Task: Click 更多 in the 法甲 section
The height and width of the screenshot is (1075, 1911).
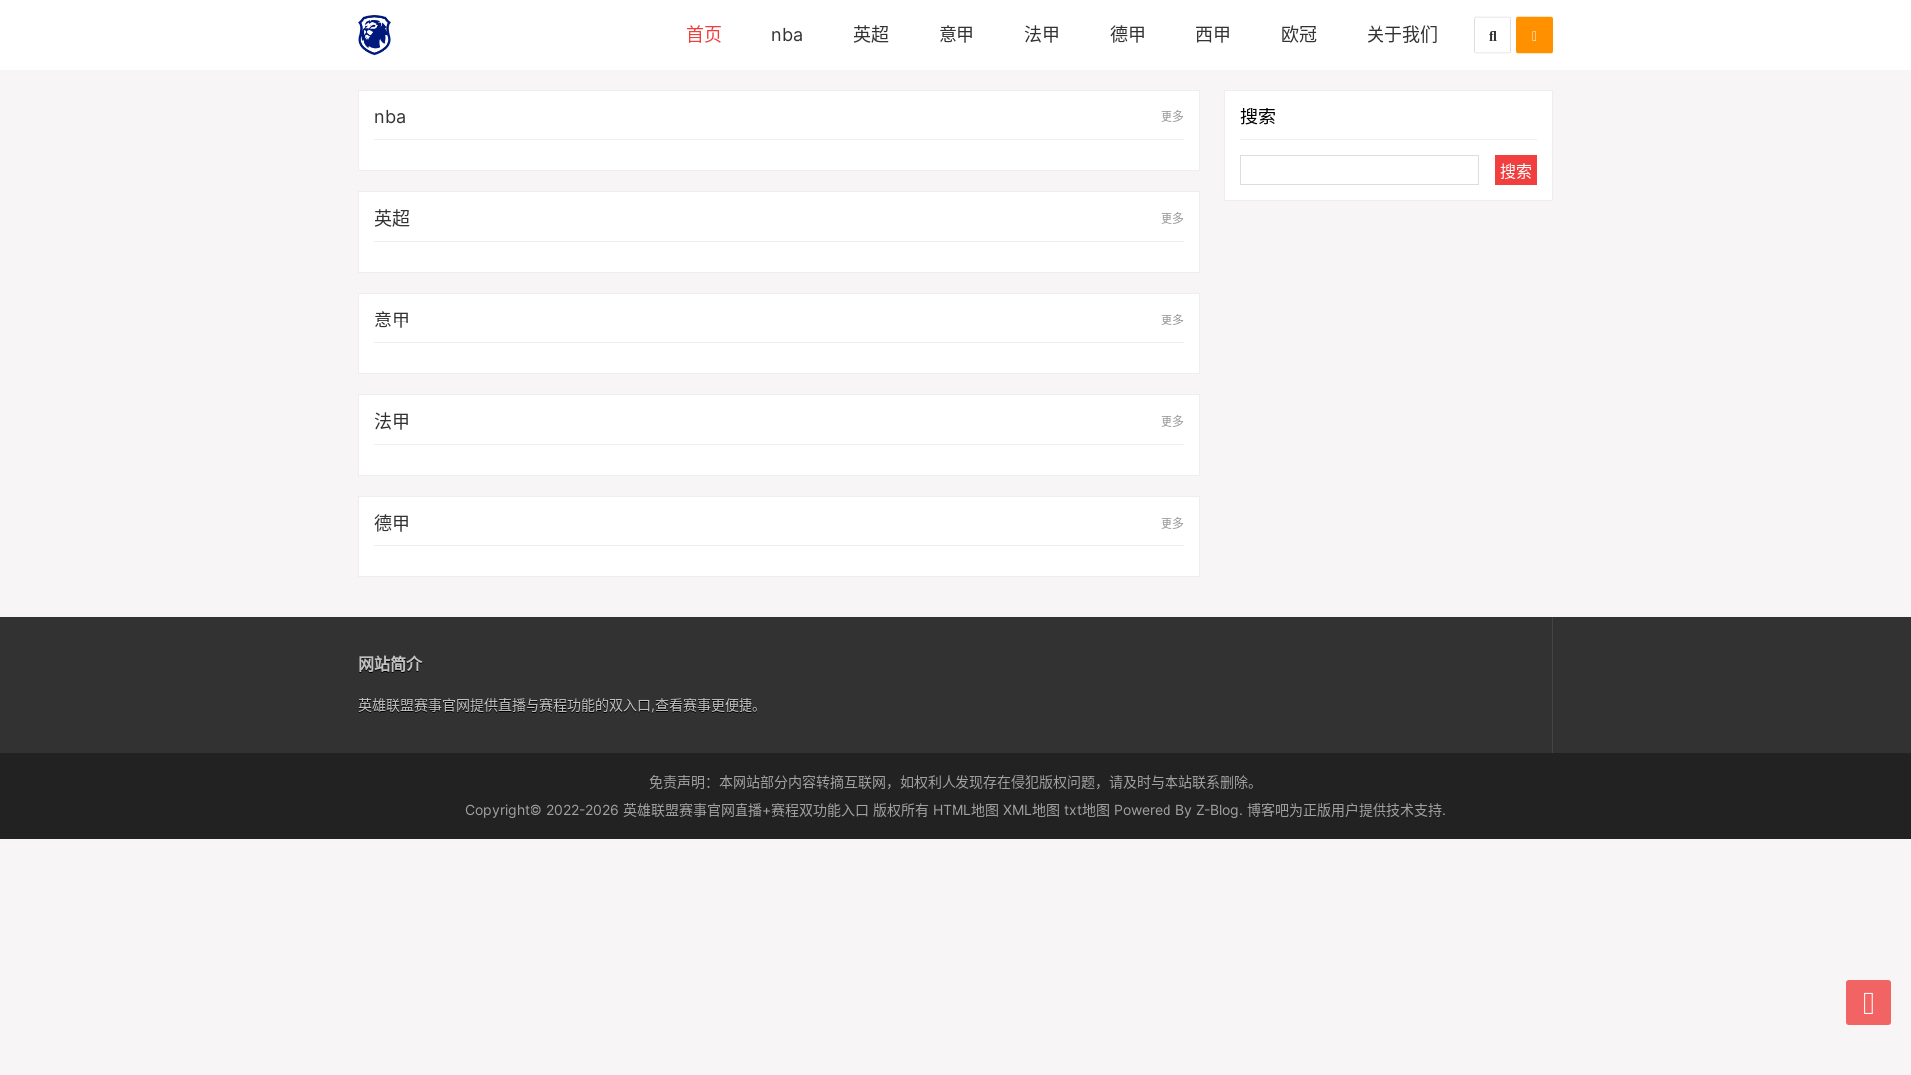Action: pyautogui.click(x=1172, y=421)
